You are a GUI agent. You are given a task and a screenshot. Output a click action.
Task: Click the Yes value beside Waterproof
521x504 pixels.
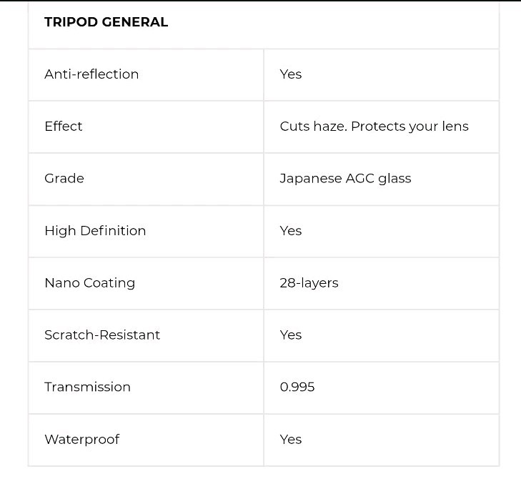(291, 440)
